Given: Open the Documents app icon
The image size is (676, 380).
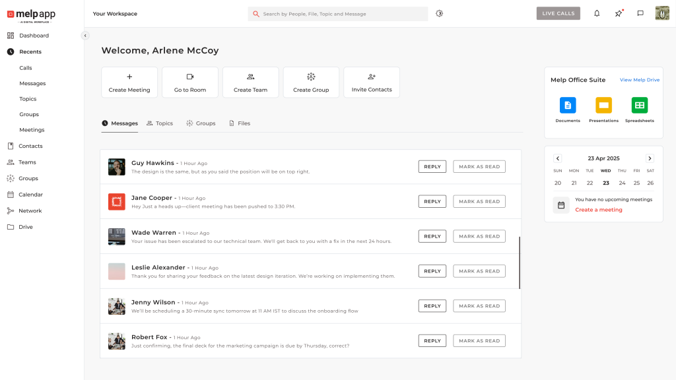Looking at the screenshot, I should [x=568, y=106].
